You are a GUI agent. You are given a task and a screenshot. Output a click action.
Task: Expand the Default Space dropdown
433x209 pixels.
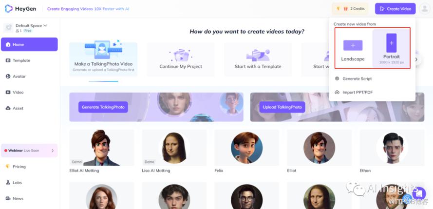coord(31,26)
